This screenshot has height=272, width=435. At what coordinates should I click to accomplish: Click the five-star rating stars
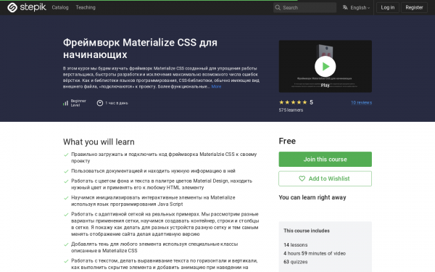[293, 102]
